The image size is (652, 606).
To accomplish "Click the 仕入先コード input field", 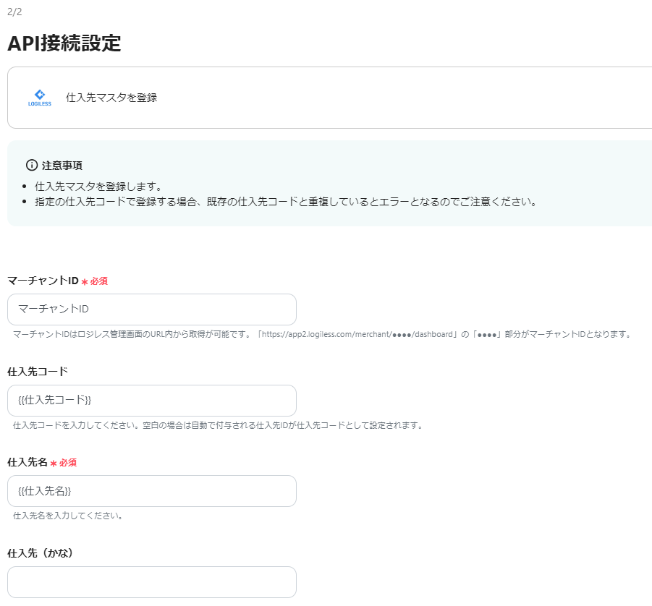I will tap(152, 401).
